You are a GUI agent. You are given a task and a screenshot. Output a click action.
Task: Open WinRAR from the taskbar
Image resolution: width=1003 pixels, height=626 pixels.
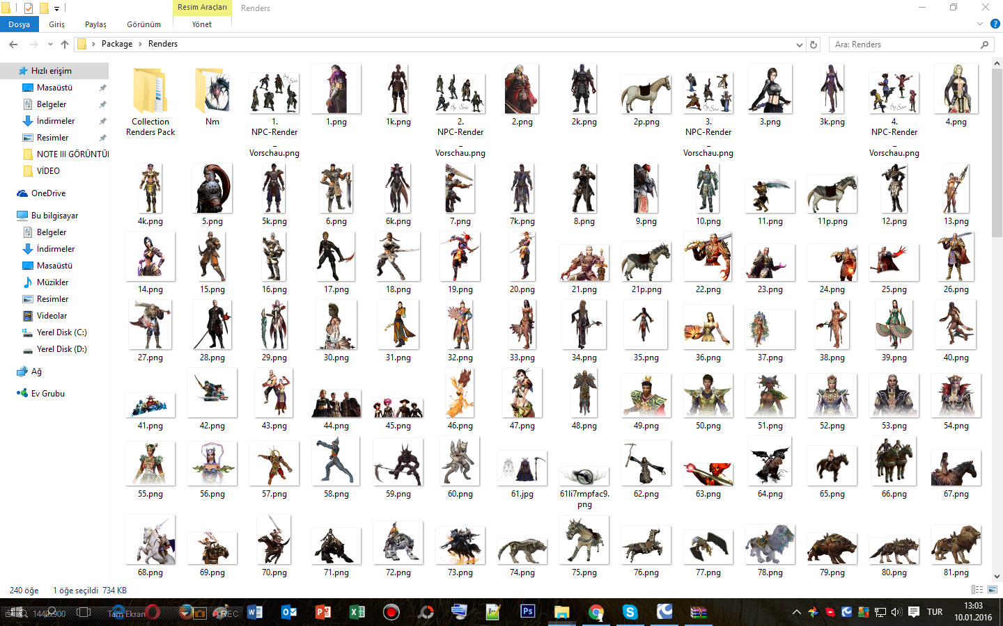(x=698, y=612)
